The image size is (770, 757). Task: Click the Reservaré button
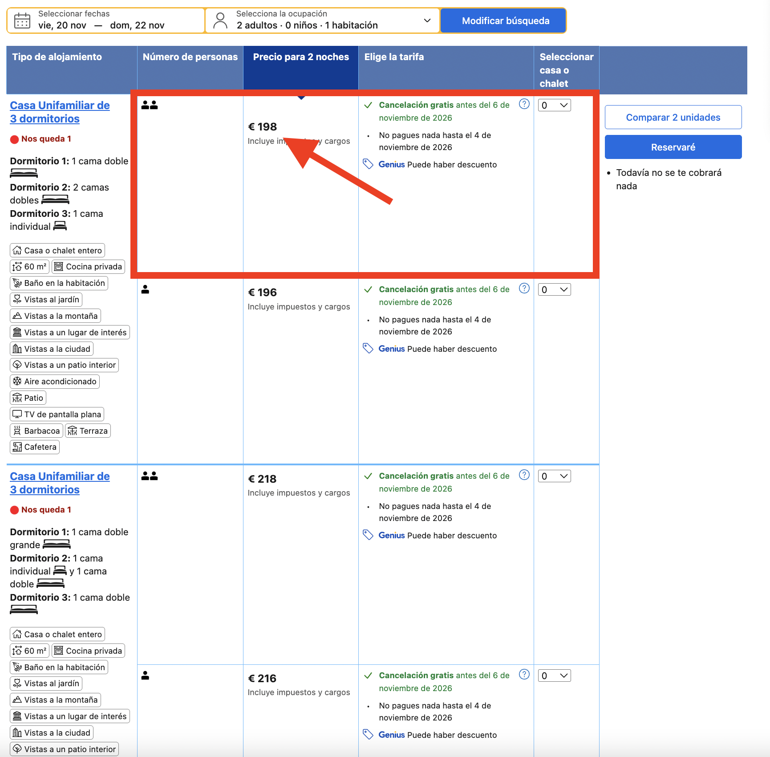[673, 147]
